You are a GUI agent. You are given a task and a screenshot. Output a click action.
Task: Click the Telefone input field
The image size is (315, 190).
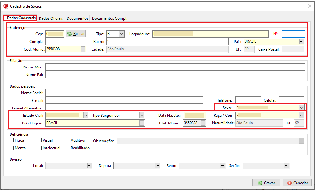[248, 100]
